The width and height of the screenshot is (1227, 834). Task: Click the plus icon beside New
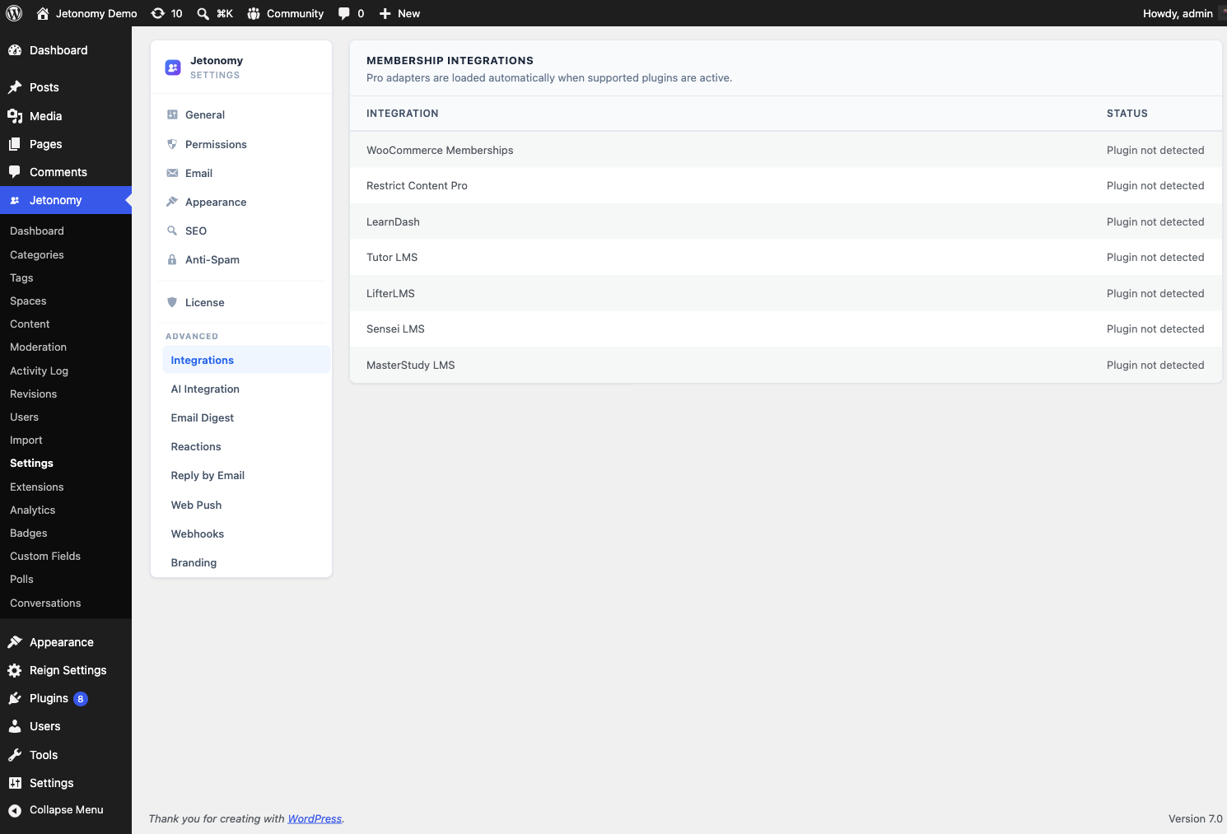[x=385, y=13]
